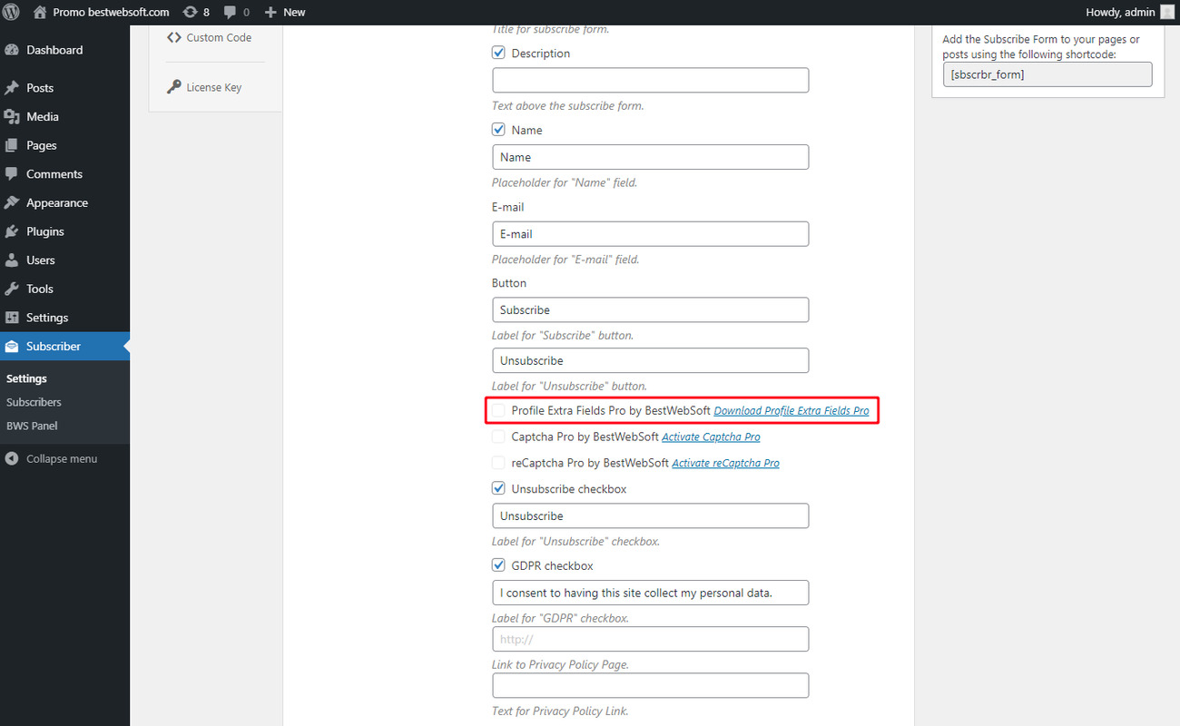
Task: Click the Settings sliders icon
Action: (x=12, y=318)
